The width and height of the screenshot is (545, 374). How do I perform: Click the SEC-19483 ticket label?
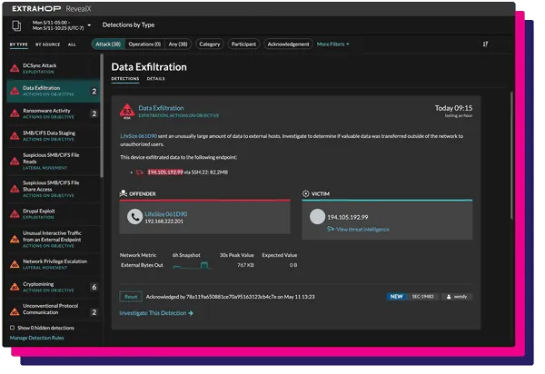(x=422, y=297)
